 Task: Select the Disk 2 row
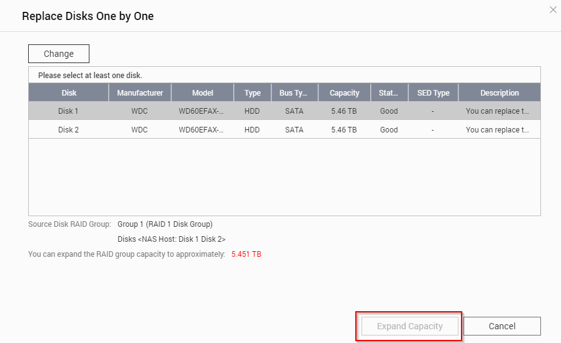(68, 130)
